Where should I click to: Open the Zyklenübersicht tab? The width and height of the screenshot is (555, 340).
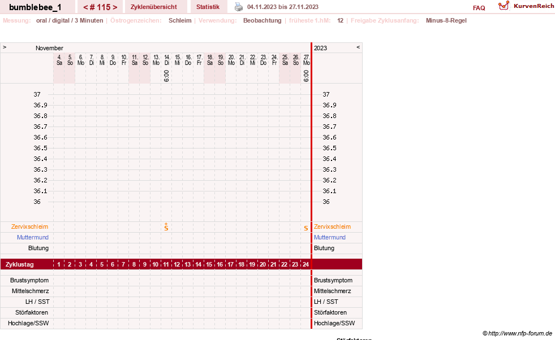coord(154,7)
